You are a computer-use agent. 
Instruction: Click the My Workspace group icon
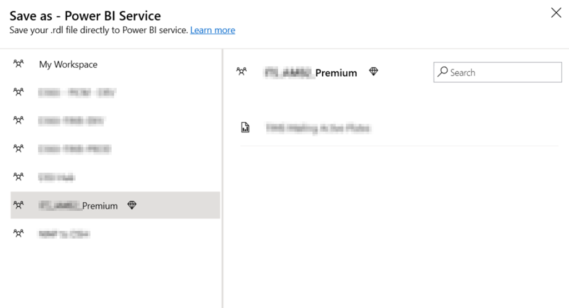pos(18,64)
